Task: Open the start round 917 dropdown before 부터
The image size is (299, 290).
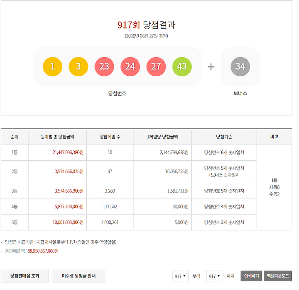Action: point(180,276)
